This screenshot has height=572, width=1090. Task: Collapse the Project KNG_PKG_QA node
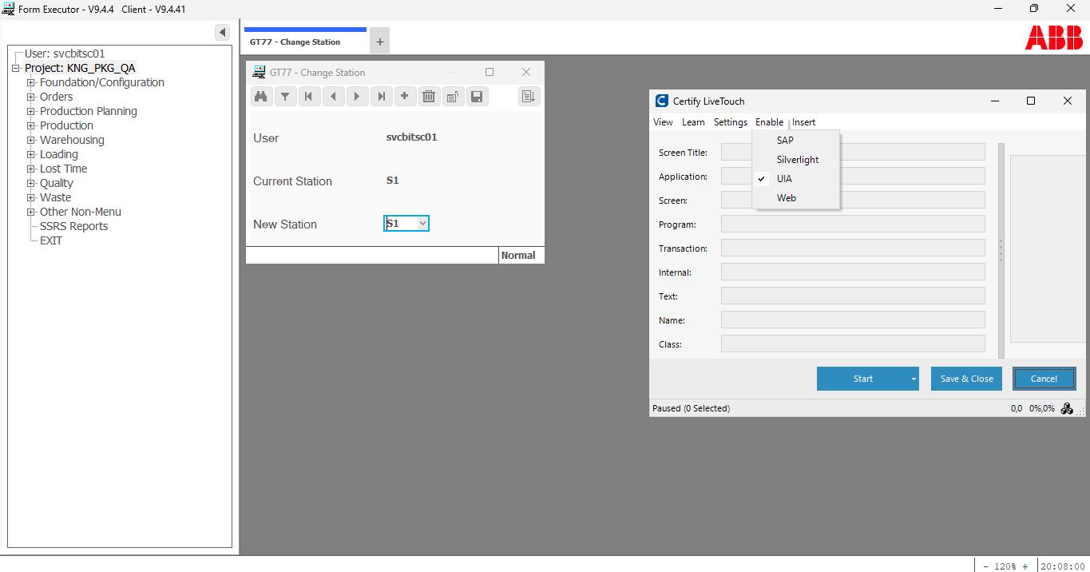(x=15, y=67)
